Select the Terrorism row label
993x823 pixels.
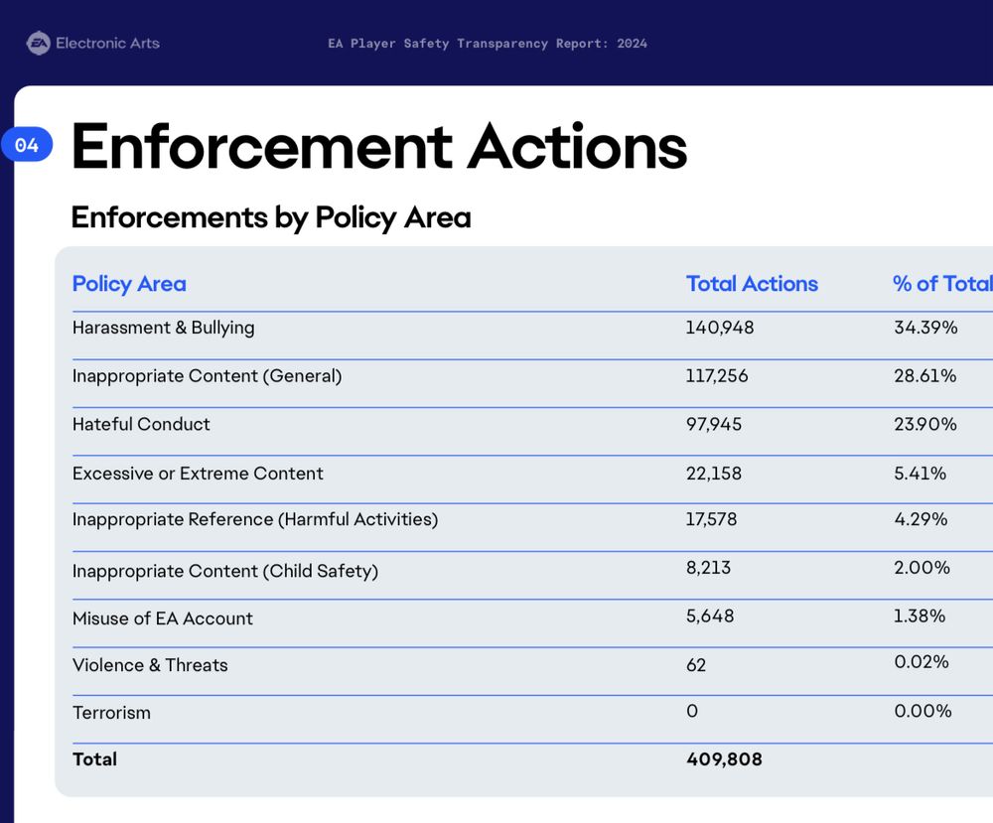click(111, 713)
